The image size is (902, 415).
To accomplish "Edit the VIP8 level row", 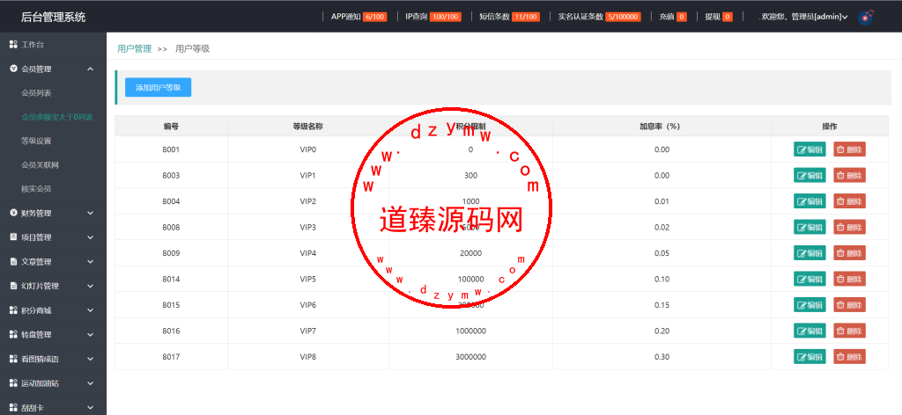I will point(810,356).
